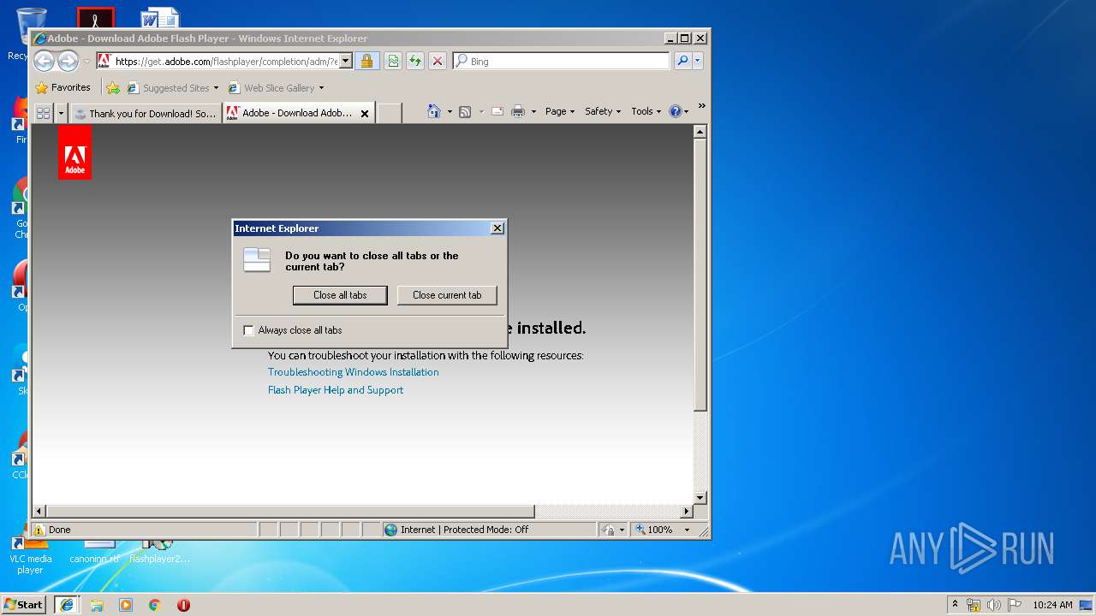1096x616 pixels.
Task: Close the Adobe Download tab with X
Action: [365, 113]
